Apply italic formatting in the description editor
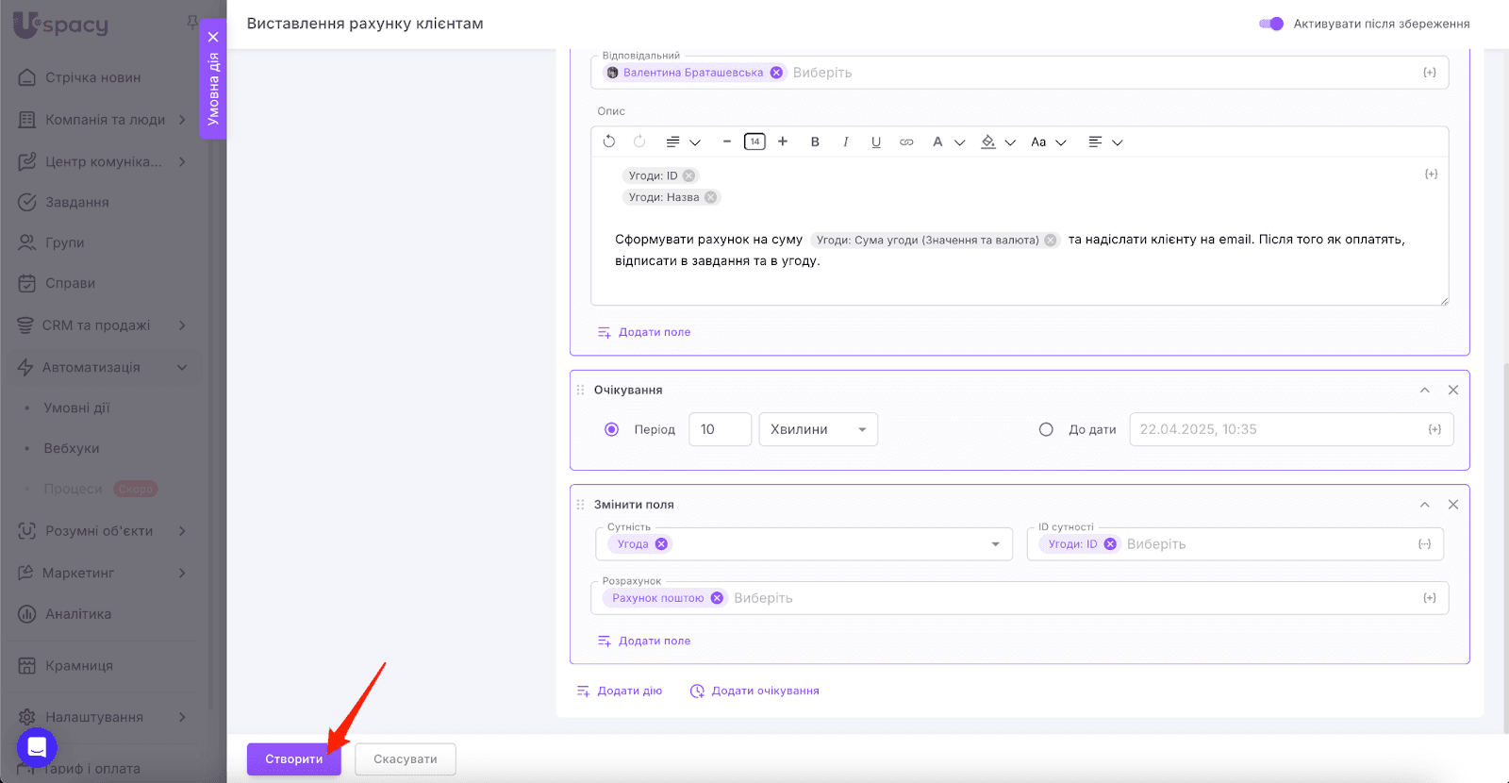Image resolution: width=1509 pixels, height=783 pixels. [845, 142]
